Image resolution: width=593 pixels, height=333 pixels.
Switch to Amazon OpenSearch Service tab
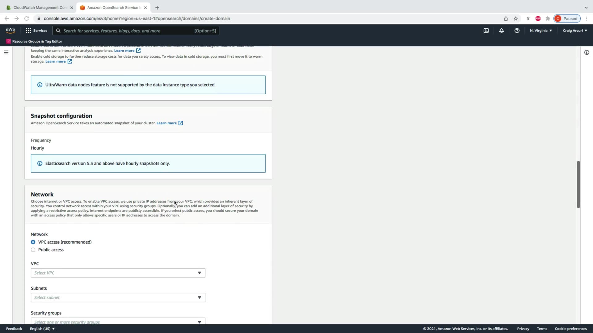pyautogui.click(x=113, y=7)
